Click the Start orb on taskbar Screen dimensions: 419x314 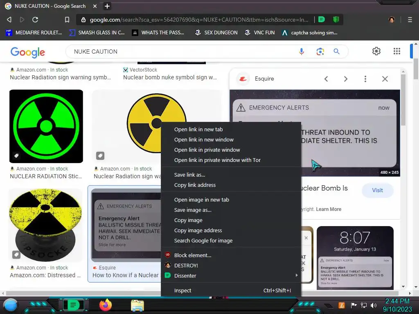coord(10,305)
